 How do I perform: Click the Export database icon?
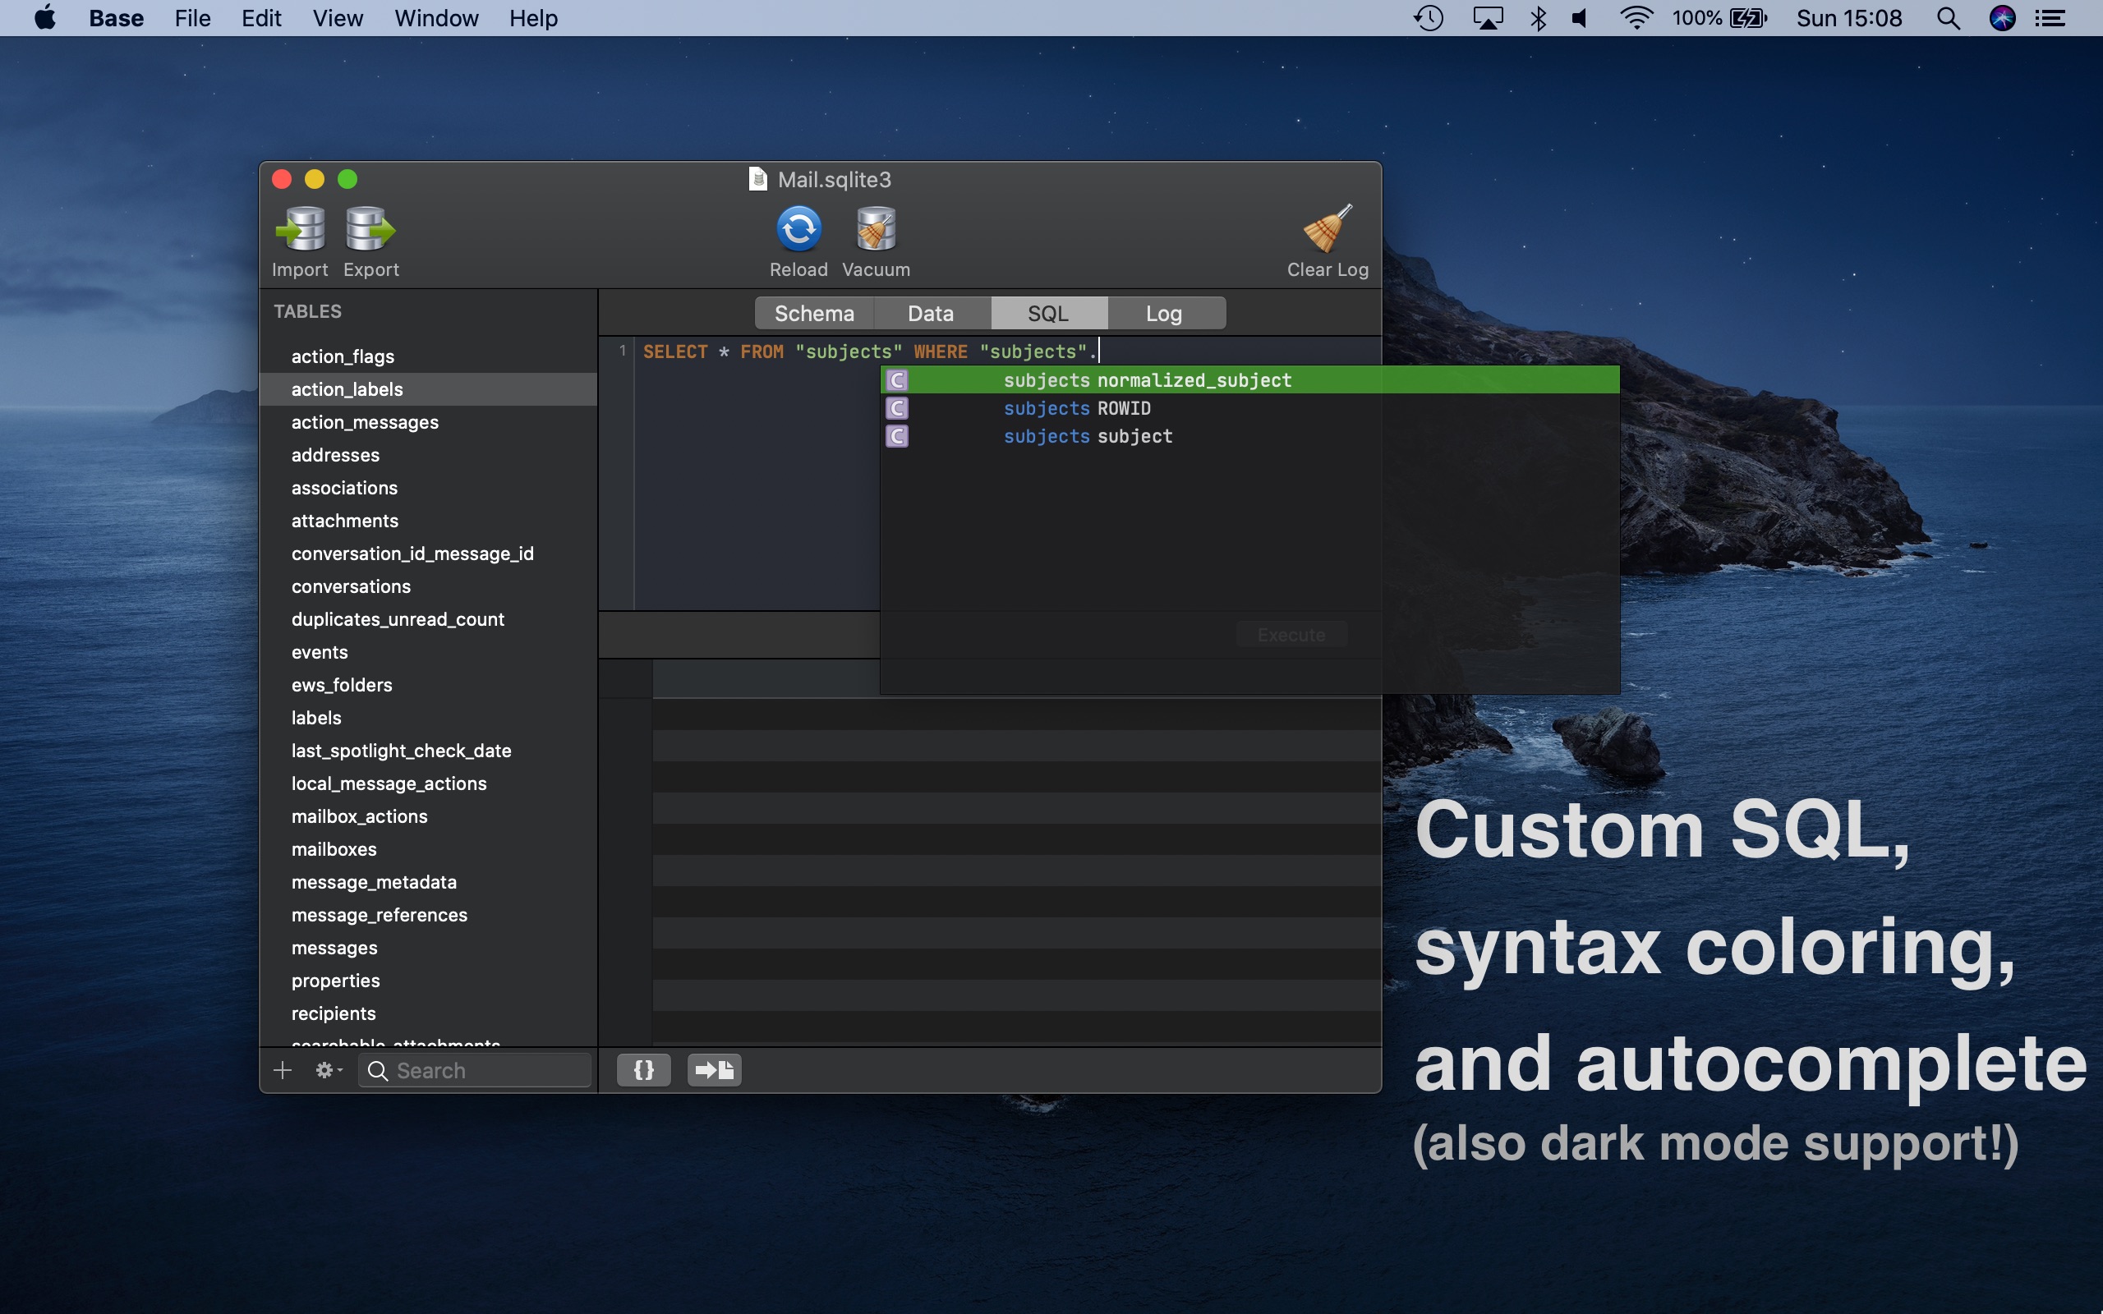(370, 228)
